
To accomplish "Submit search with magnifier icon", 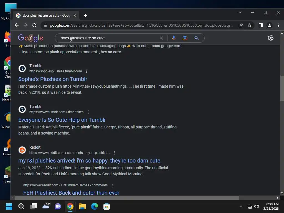I will (x=197, y=38).
